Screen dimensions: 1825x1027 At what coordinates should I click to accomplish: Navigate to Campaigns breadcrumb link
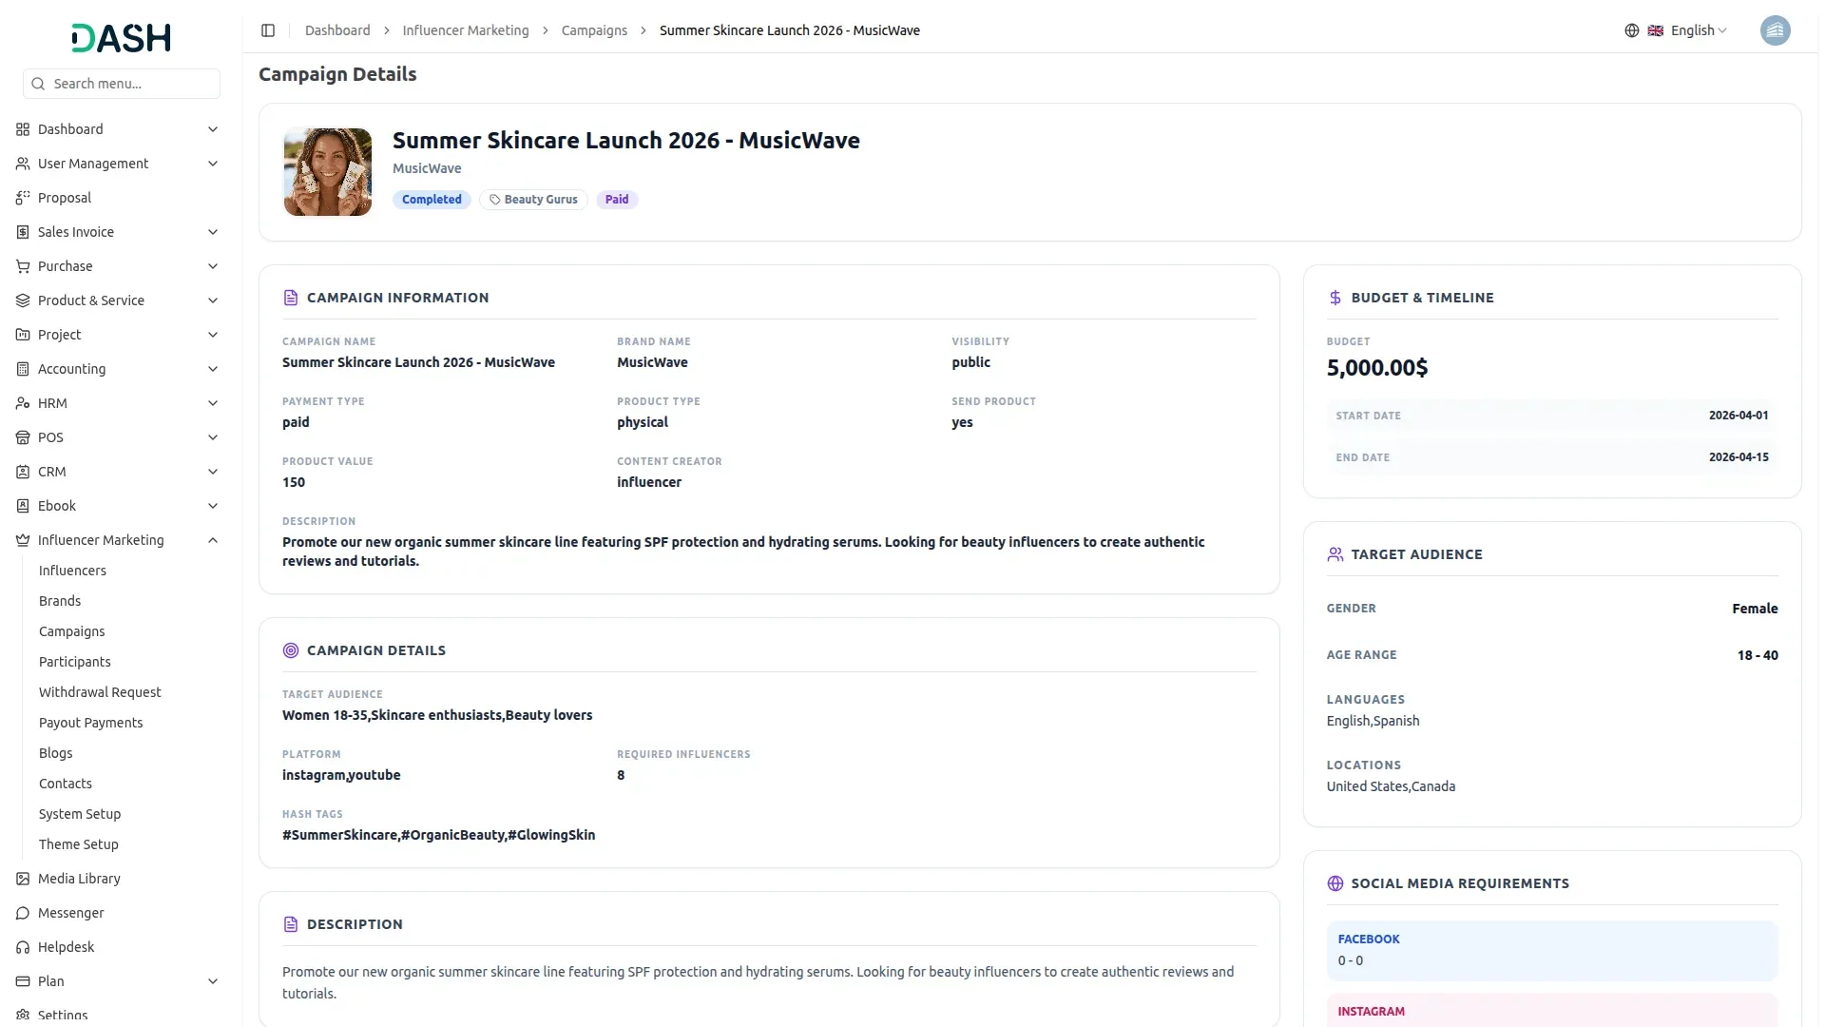point(594,30)
